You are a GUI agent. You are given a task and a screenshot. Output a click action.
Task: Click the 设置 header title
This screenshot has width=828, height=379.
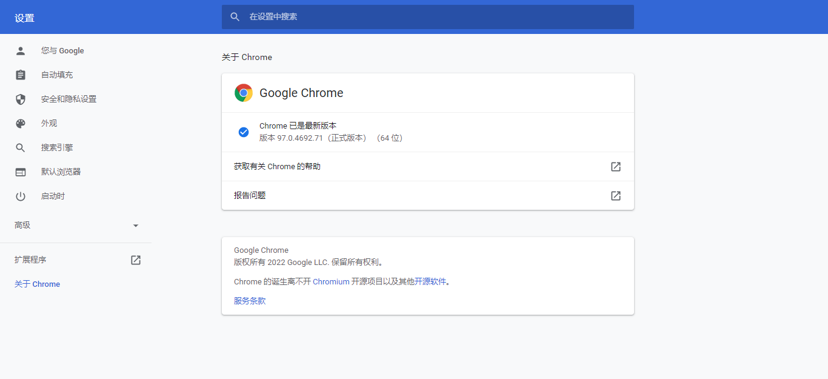click(x=25, y=18)
